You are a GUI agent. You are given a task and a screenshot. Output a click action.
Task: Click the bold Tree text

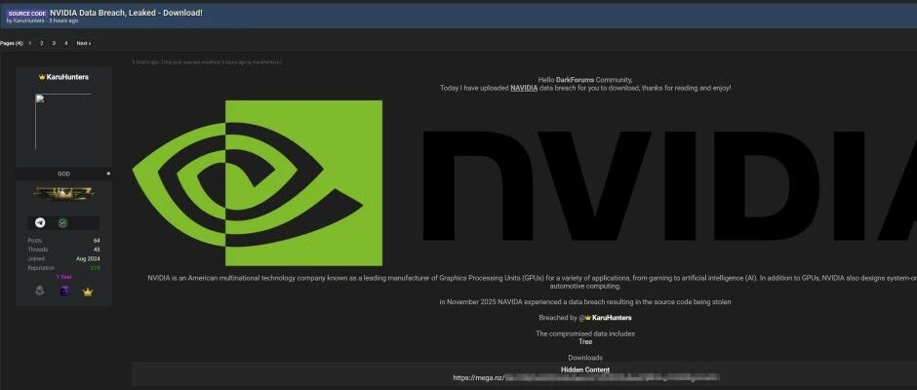tap(585, 341)
